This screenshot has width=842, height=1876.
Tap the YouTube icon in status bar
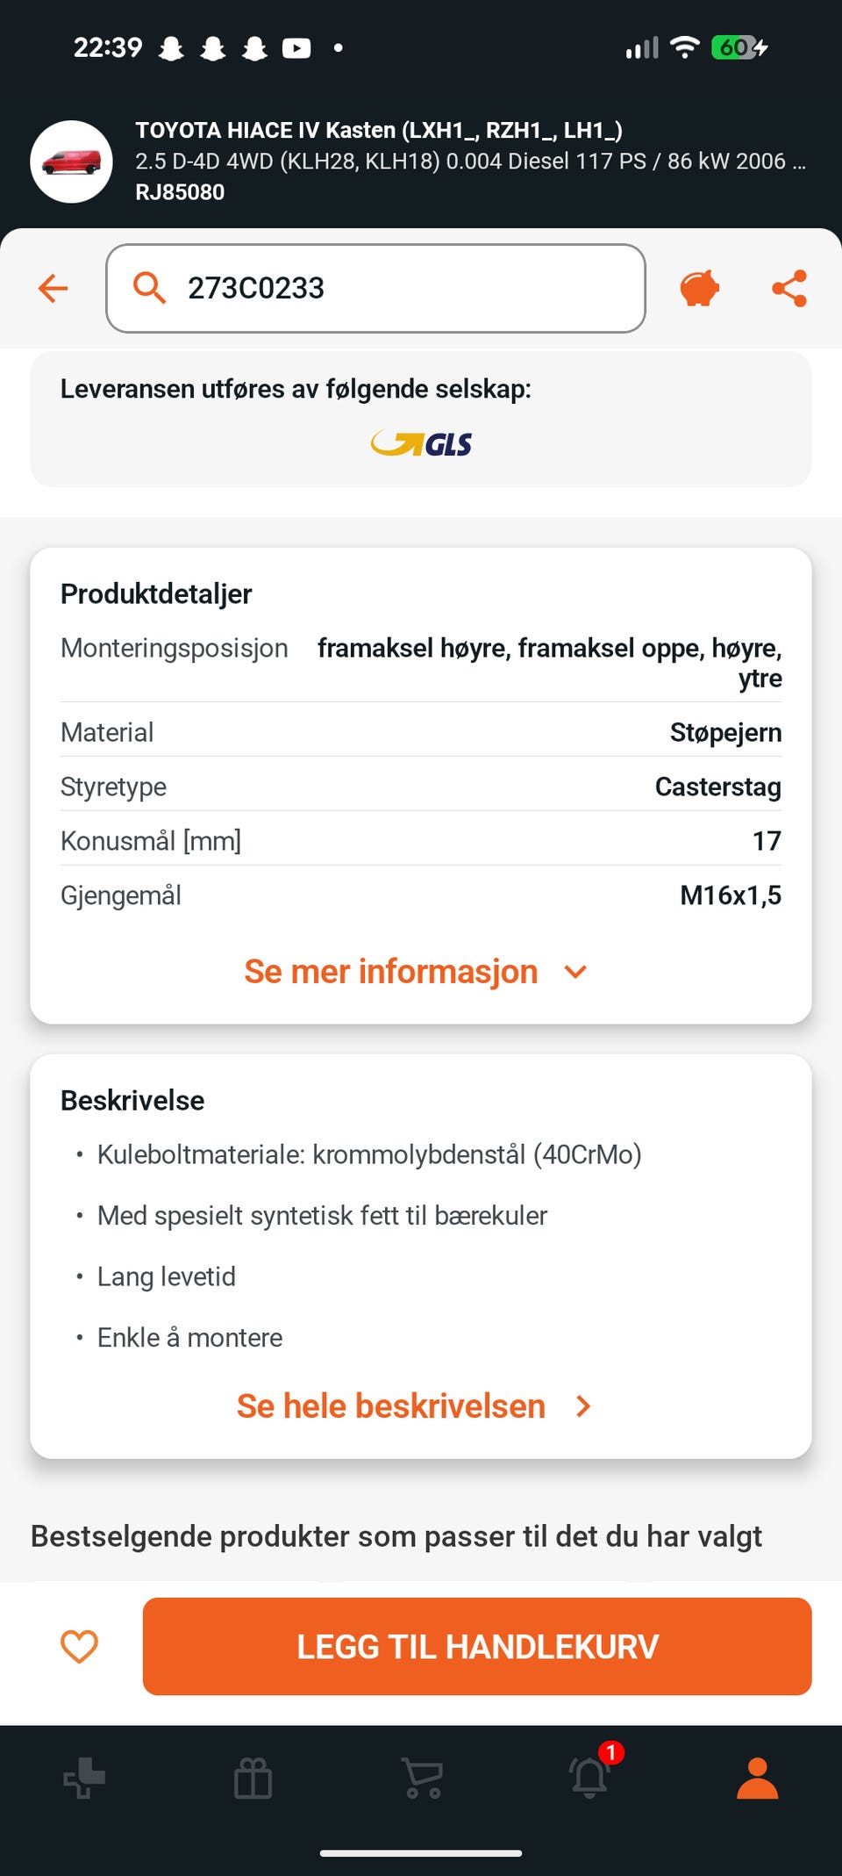(296, 47)
